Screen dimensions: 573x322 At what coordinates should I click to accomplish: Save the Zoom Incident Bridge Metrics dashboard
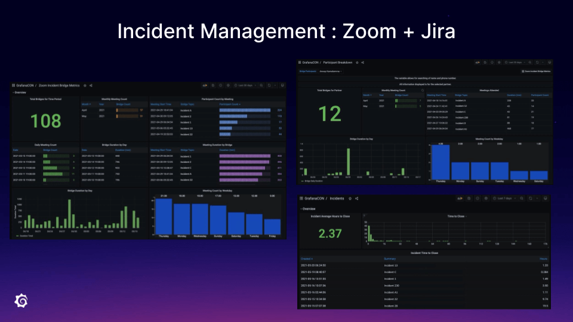pyautogui.click(x=213, y=85)
